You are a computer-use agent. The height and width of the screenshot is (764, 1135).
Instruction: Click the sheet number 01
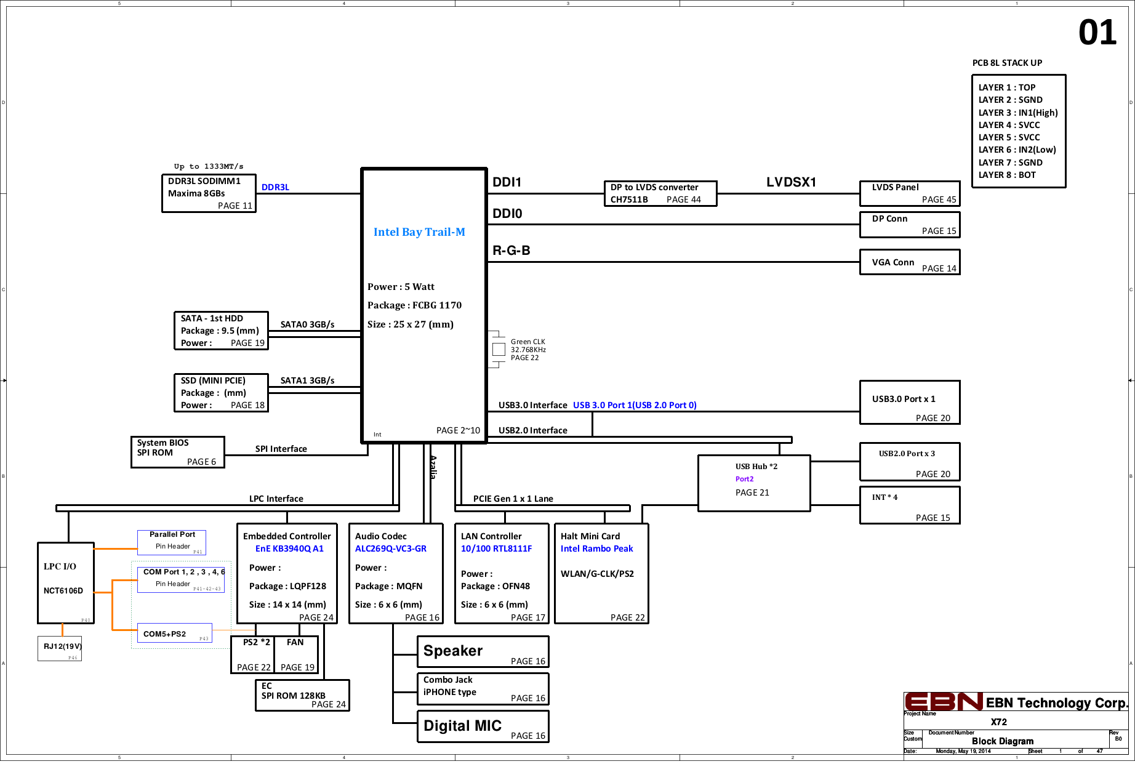click(1097, 33)
